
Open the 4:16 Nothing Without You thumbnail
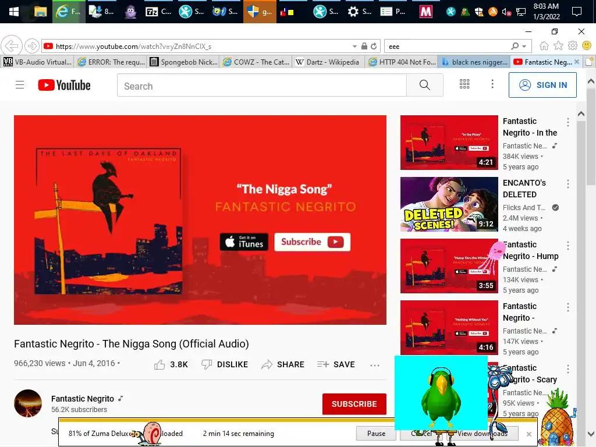[x=449, y=327]
